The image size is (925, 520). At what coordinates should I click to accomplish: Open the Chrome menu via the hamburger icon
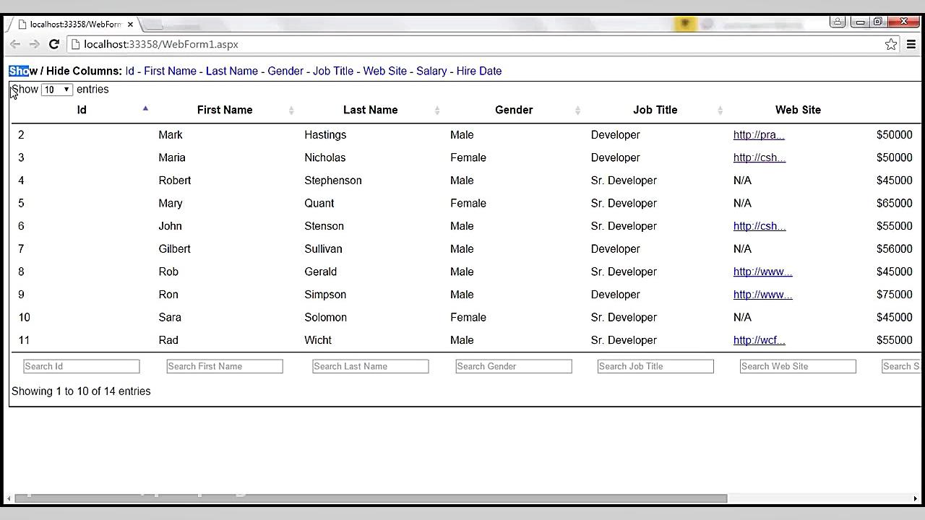tap(912, 44)
